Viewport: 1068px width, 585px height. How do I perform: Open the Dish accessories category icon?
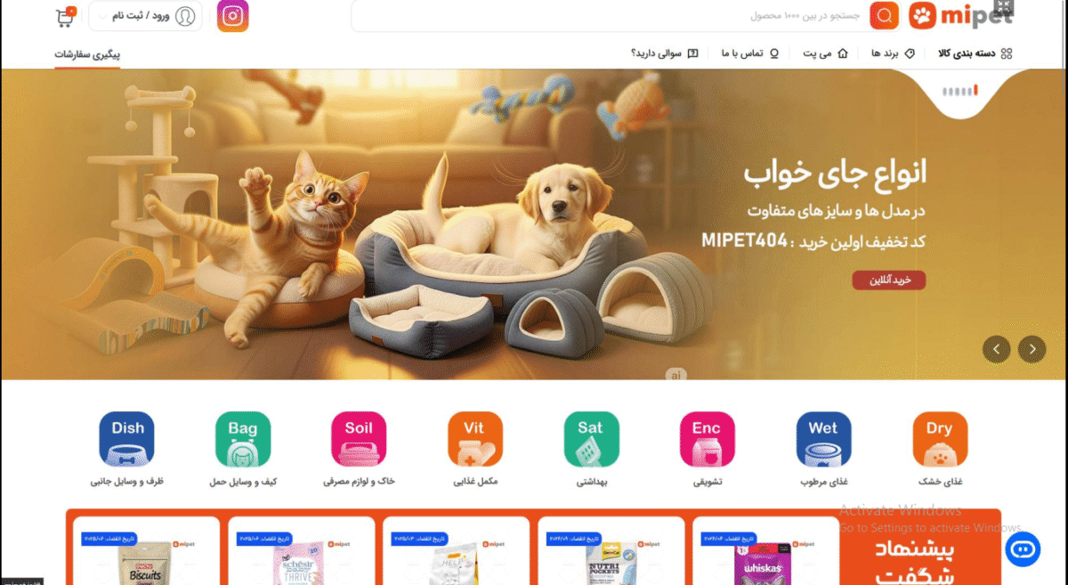[127, 439]
